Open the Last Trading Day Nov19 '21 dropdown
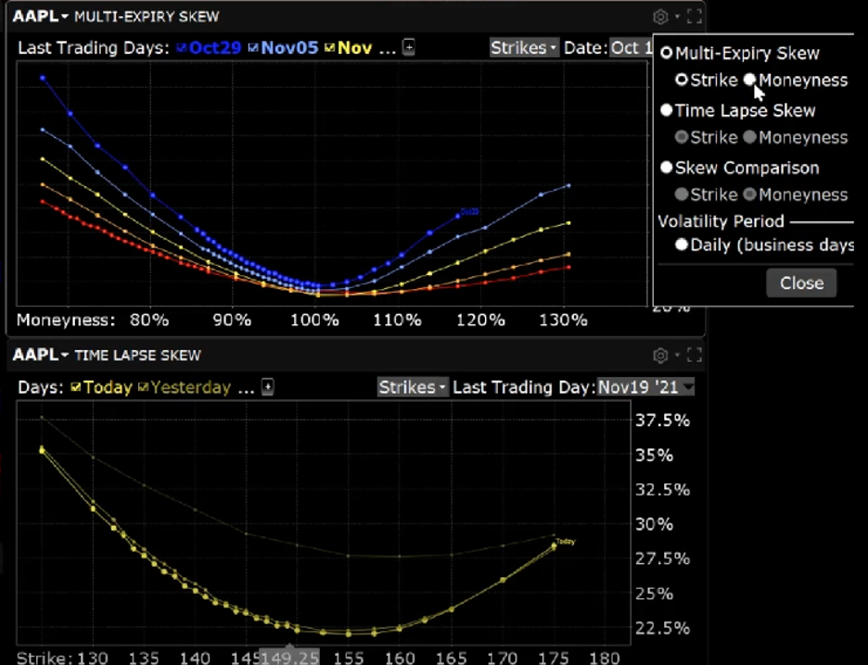868x665 pixels. click(645, 387)
